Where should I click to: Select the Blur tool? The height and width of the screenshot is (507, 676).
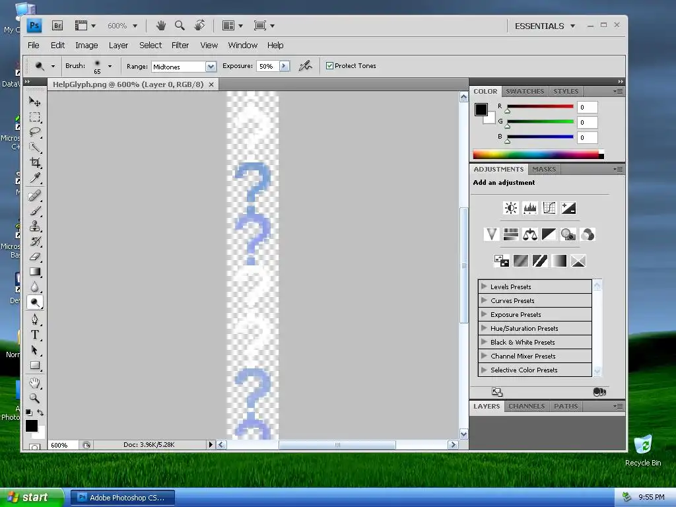pos(34,287)
